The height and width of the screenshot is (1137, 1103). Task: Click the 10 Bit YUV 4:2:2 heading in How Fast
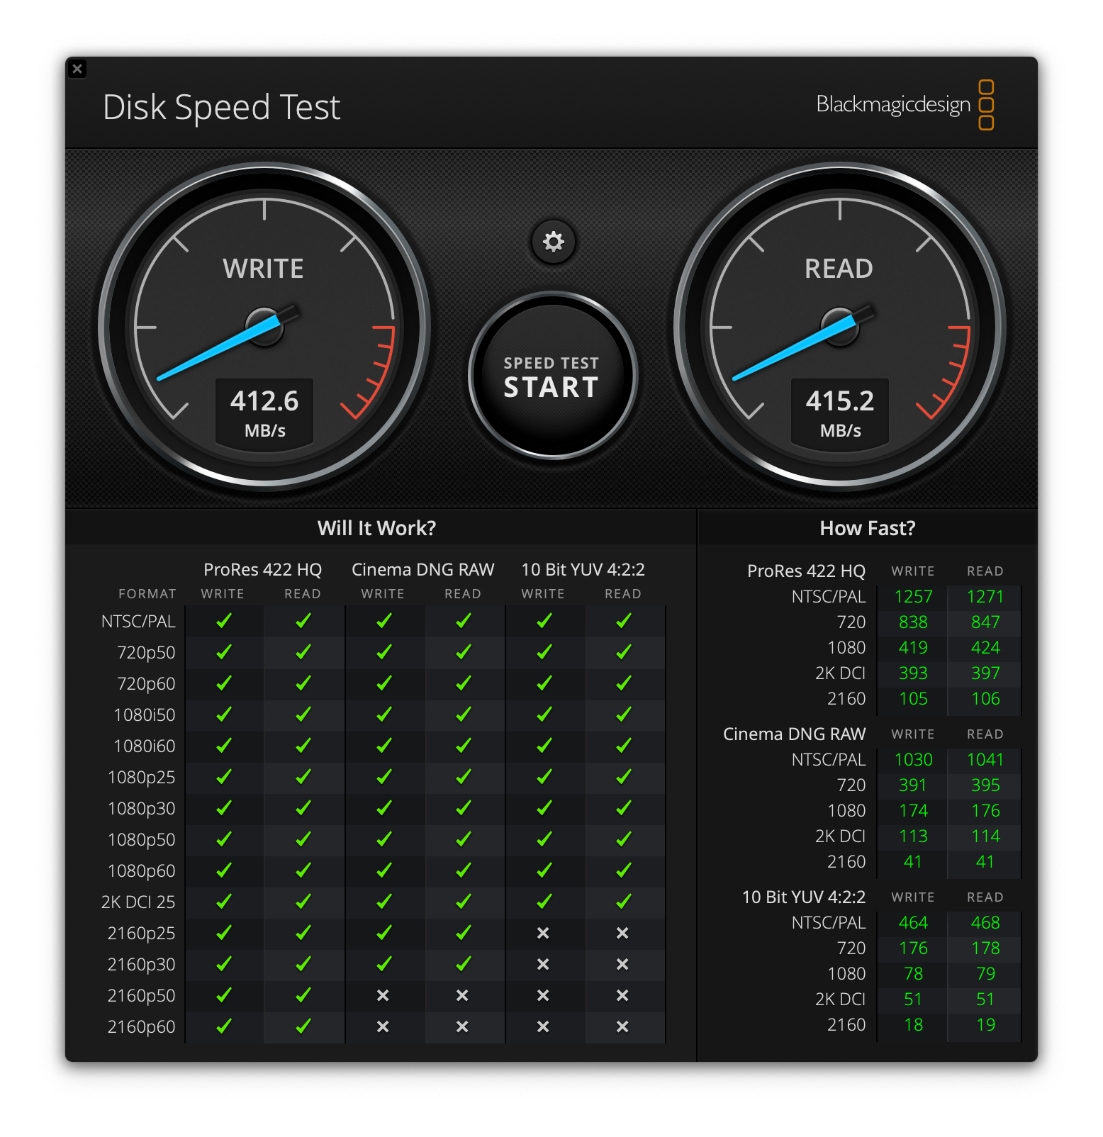point(803,897)
